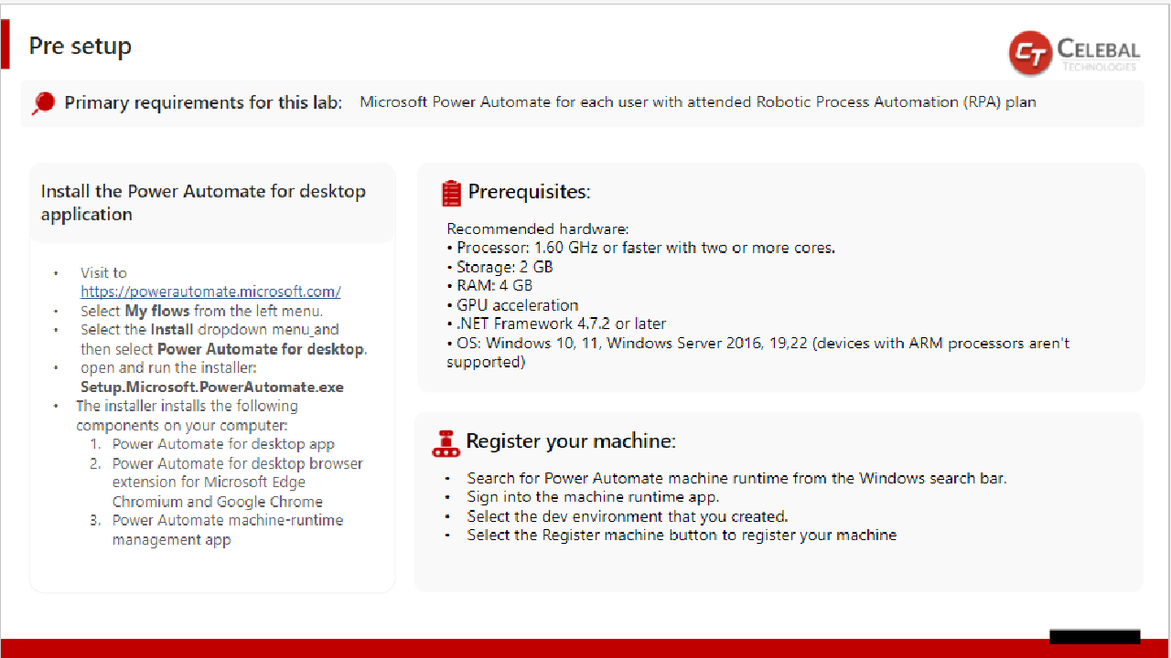Click the 'Power Automate machine-runtime management app' item
The image size is (1171, 658).
[x=228, y=530]
